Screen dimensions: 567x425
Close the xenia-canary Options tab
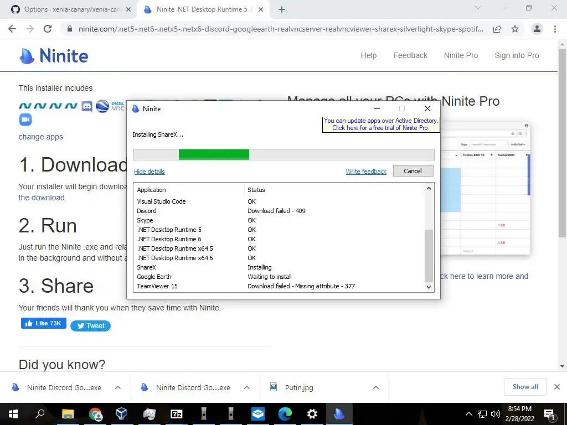128,10
